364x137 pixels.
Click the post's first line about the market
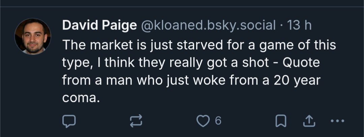pyautogui.click(x=199, y=45)
